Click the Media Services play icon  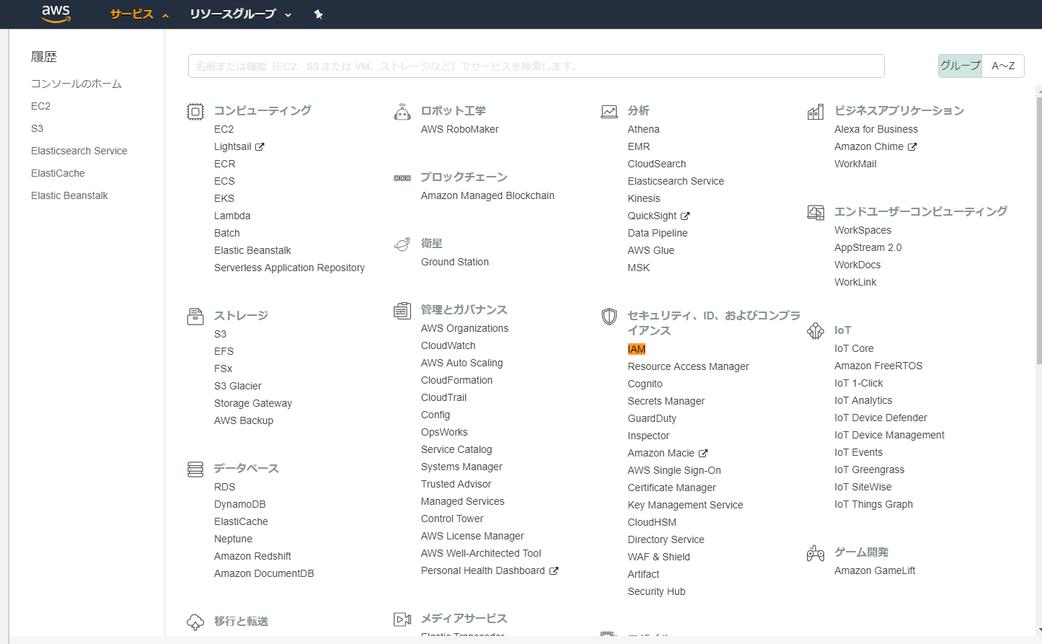[402, 619]
